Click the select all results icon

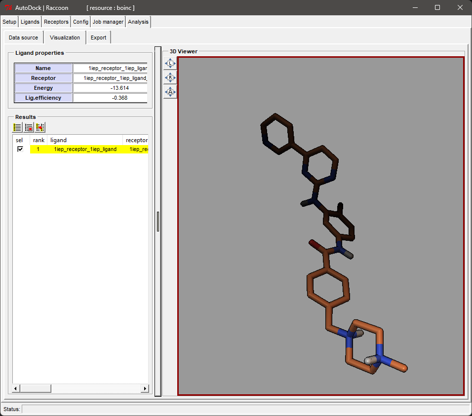[x=17, y=127]
